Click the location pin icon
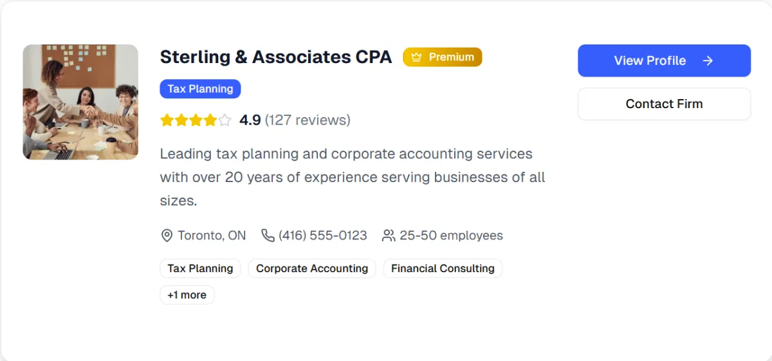The width and height of the screenshot is (772, 361). 167,236
